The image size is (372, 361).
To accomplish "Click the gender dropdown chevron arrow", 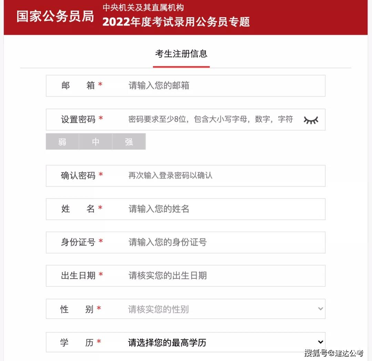I will pos(320,309).
